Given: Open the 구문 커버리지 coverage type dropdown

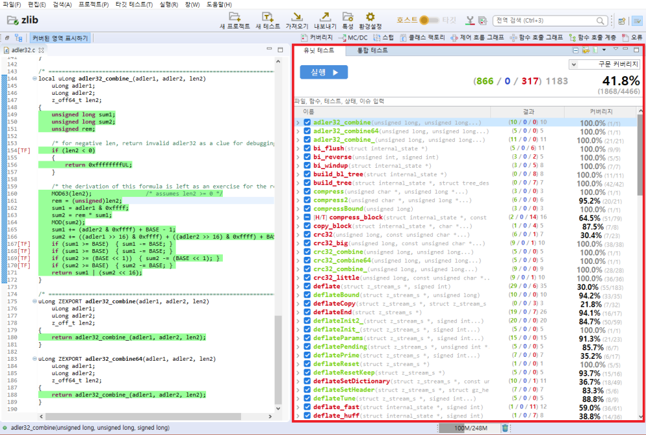Looking at the screenshot, I should click(x=604, y=65).
